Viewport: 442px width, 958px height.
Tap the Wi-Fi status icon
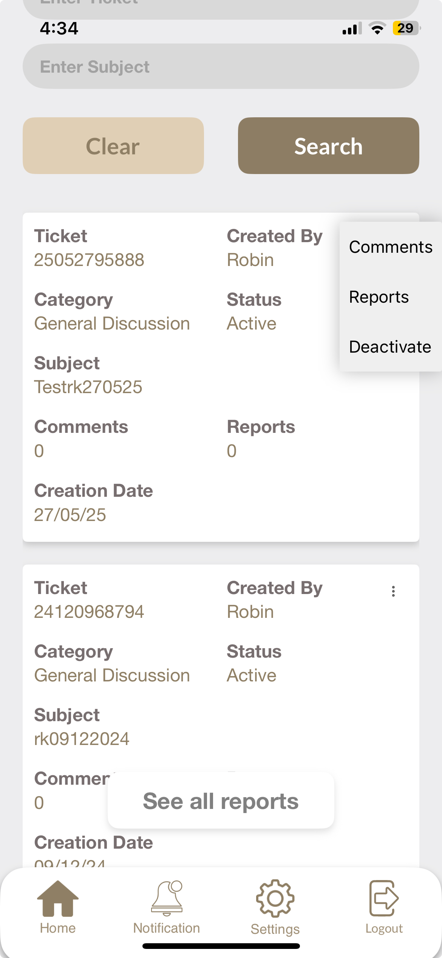click(x=377, y=28)
